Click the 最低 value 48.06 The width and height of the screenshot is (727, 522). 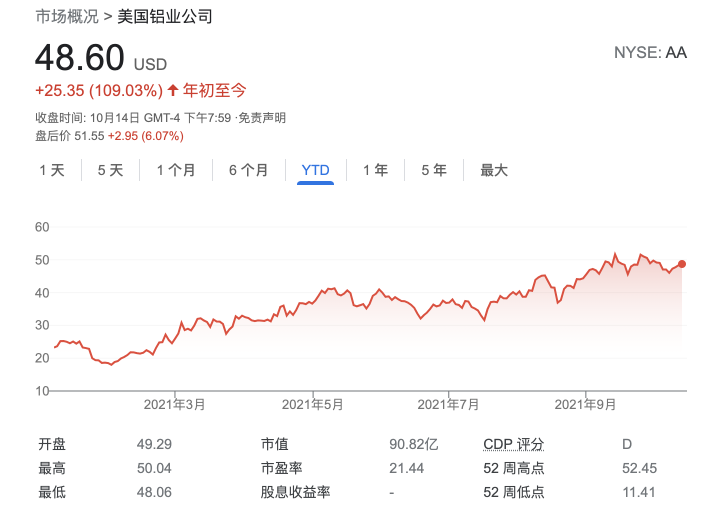pyautogui.click(x=154, y=492)
